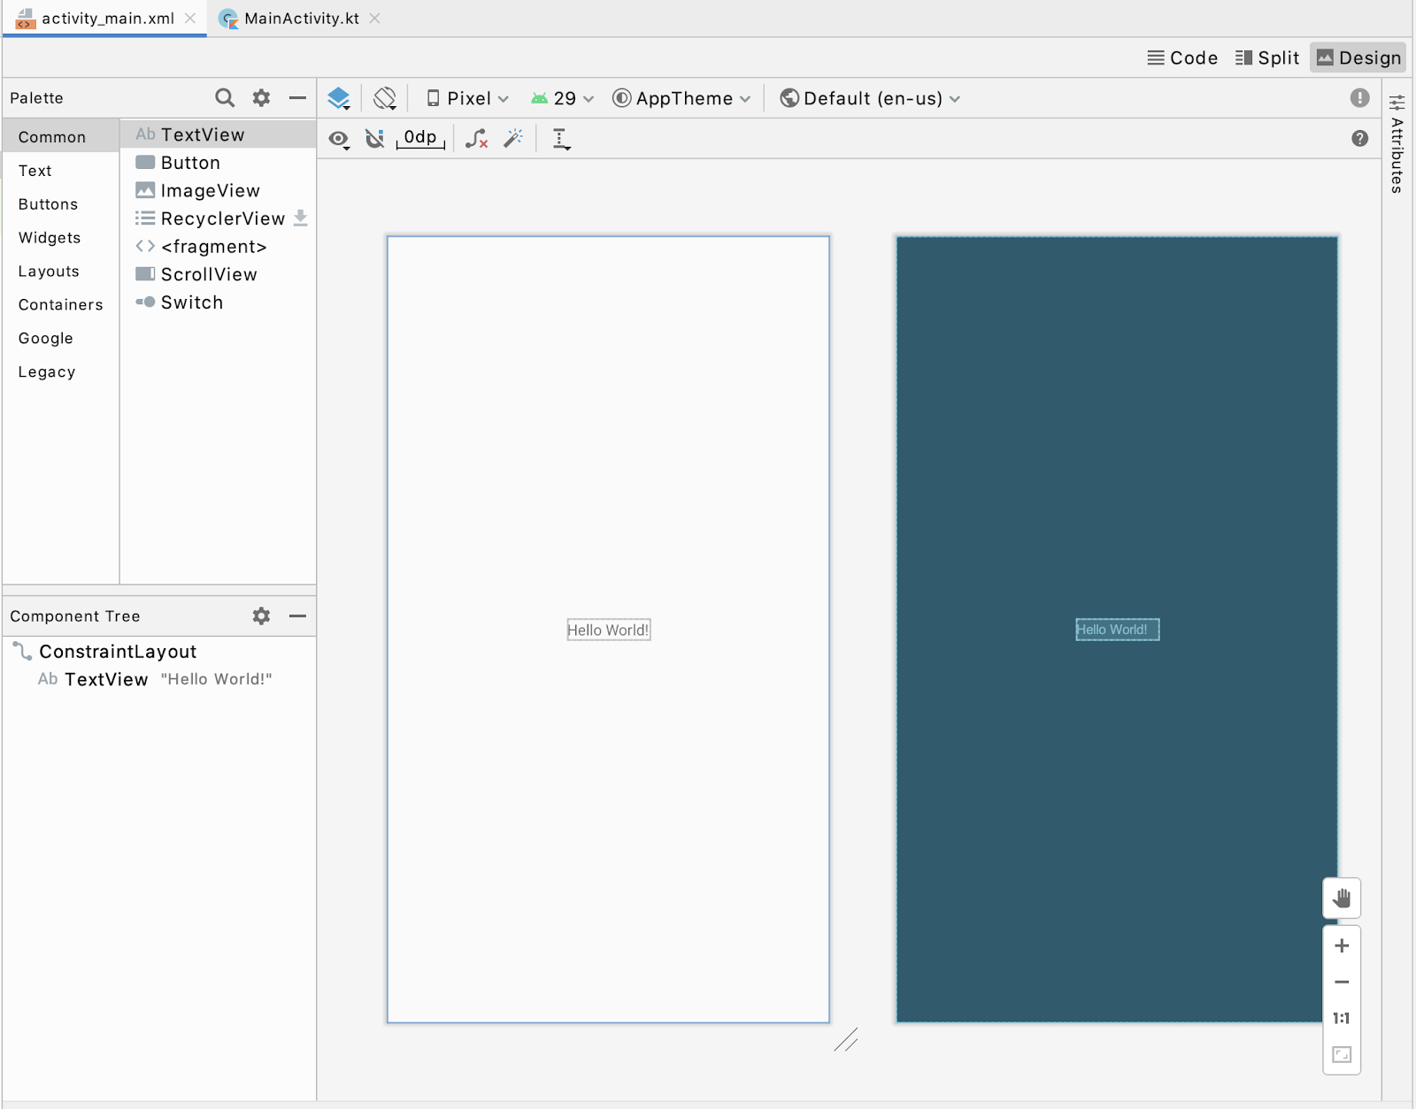Viewport: 1416px width, 1109px height.
Task: Select the Clear All Constraints icon
Action: (477, 138)
